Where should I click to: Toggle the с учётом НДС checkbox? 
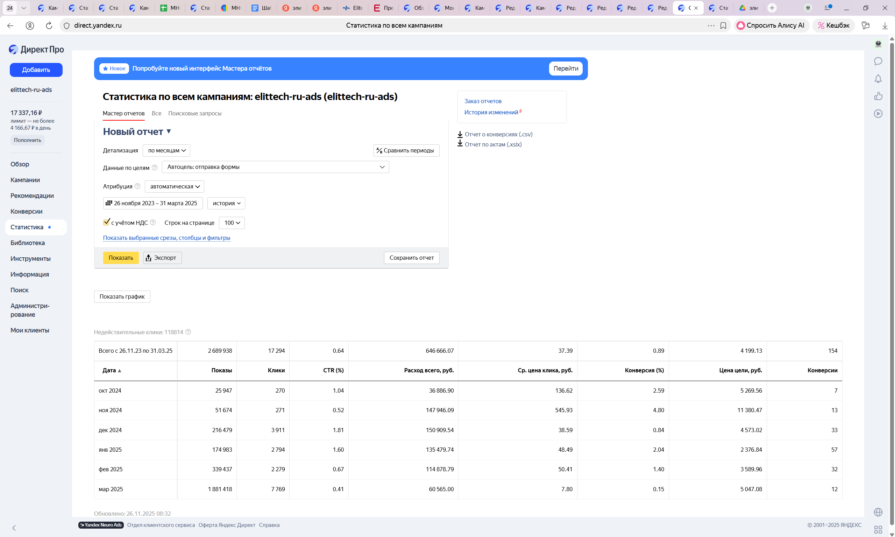[x=106, y=222]
